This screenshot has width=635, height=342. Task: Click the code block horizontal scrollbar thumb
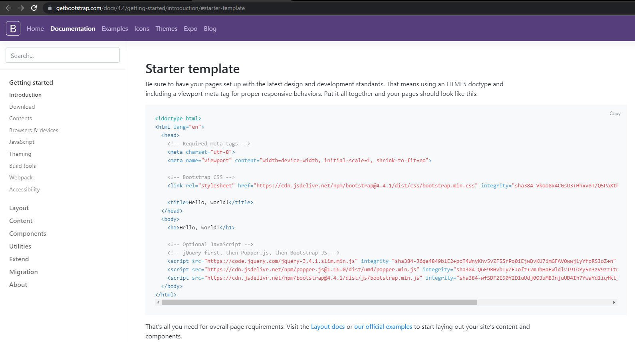(319, 302)
